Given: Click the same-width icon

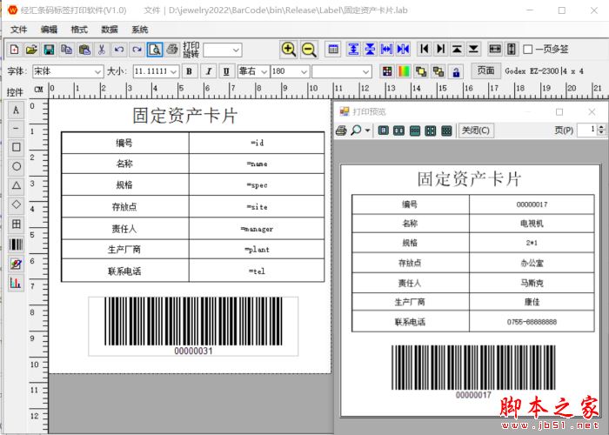Looking at the screenshot, I should point(495,49).
